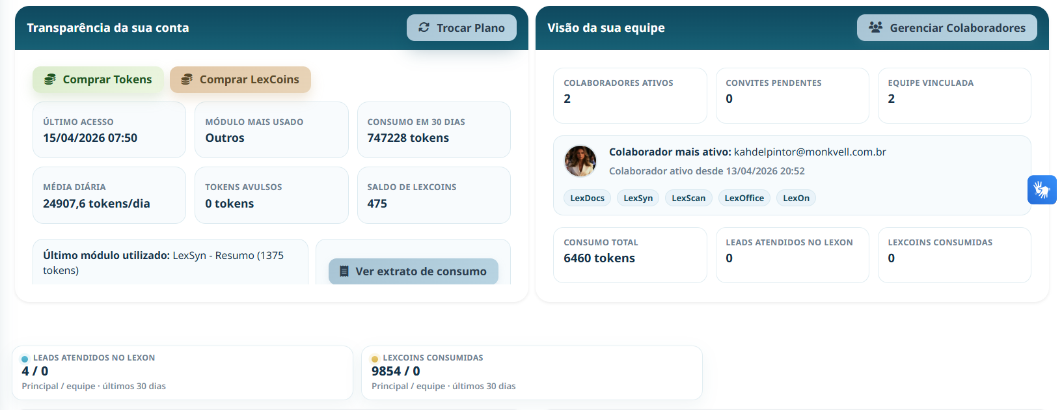Click the Transparência da sua conta header

108,28
